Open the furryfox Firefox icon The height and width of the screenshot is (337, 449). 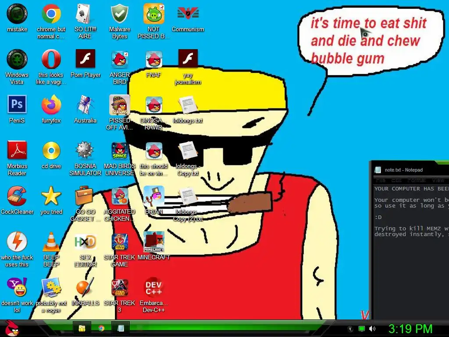pos(51,105)
